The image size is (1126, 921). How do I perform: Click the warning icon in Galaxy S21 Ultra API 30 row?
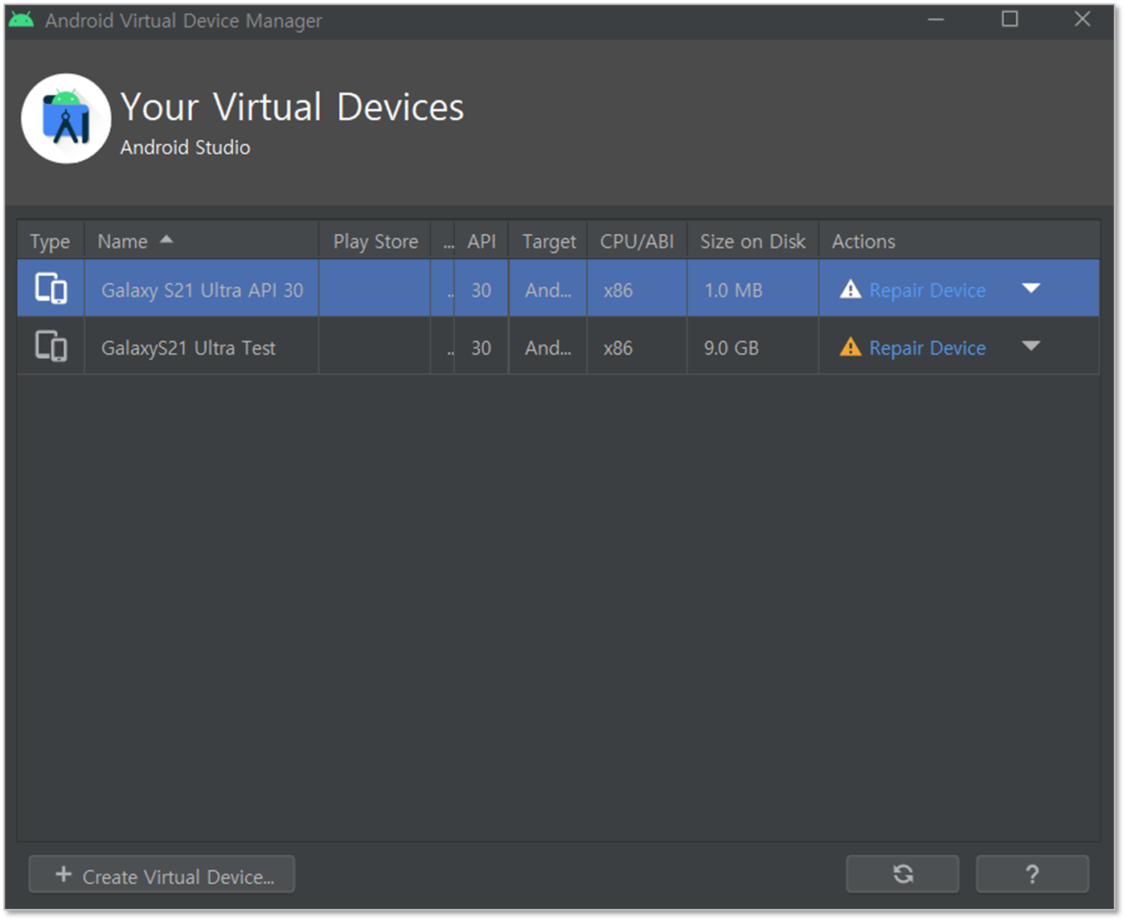point(850,289)
